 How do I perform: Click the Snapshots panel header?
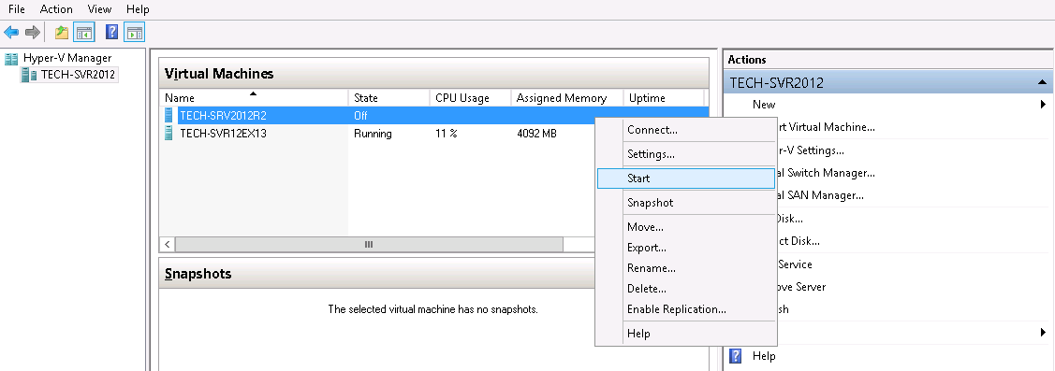pyautogui.click(x=376, y=274)
